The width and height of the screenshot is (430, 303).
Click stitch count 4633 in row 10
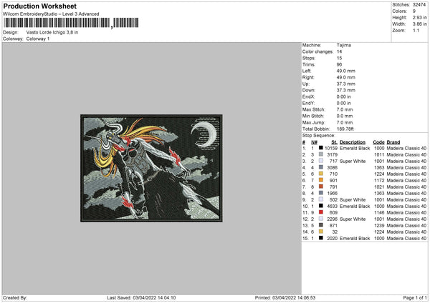[x=332, y=207]
